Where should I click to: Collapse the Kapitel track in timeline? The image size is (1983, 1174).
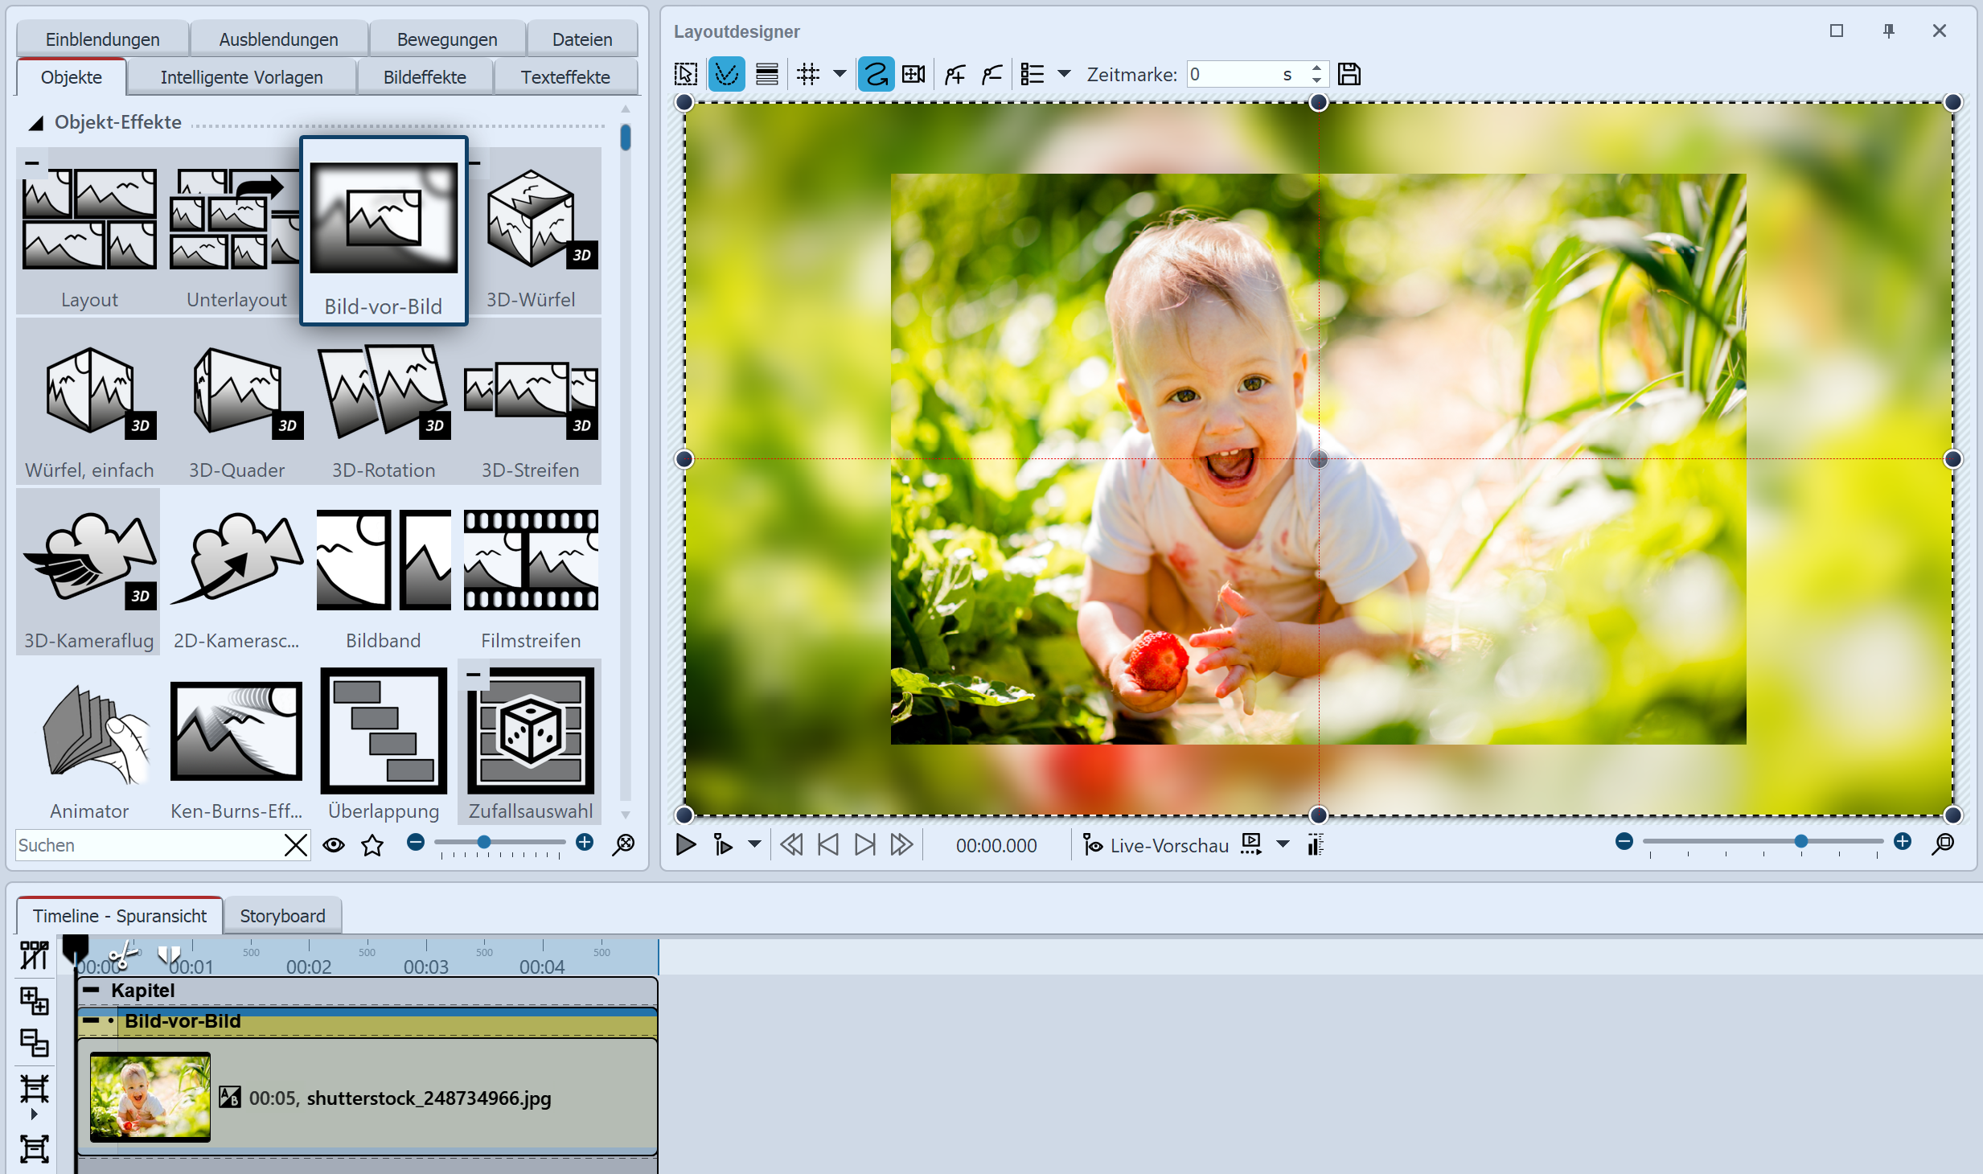click(x=92, y=991)
